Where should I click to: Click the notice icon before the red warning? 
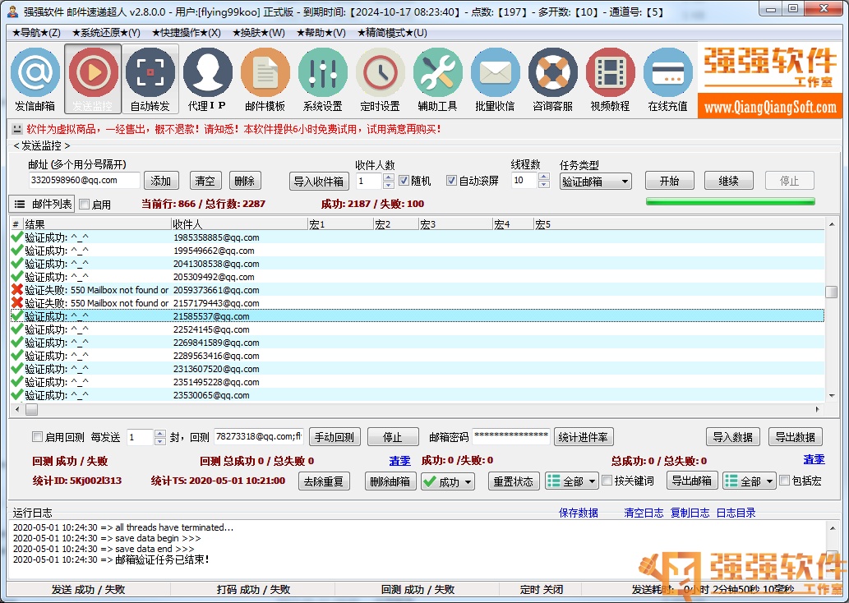coord(16,129)
